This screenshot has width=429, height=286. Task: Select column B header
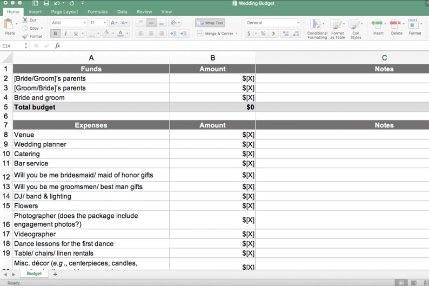point(212,58)
